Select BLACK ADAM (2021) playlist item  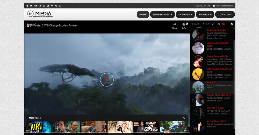pyautogui.click(x=212, y=35)
